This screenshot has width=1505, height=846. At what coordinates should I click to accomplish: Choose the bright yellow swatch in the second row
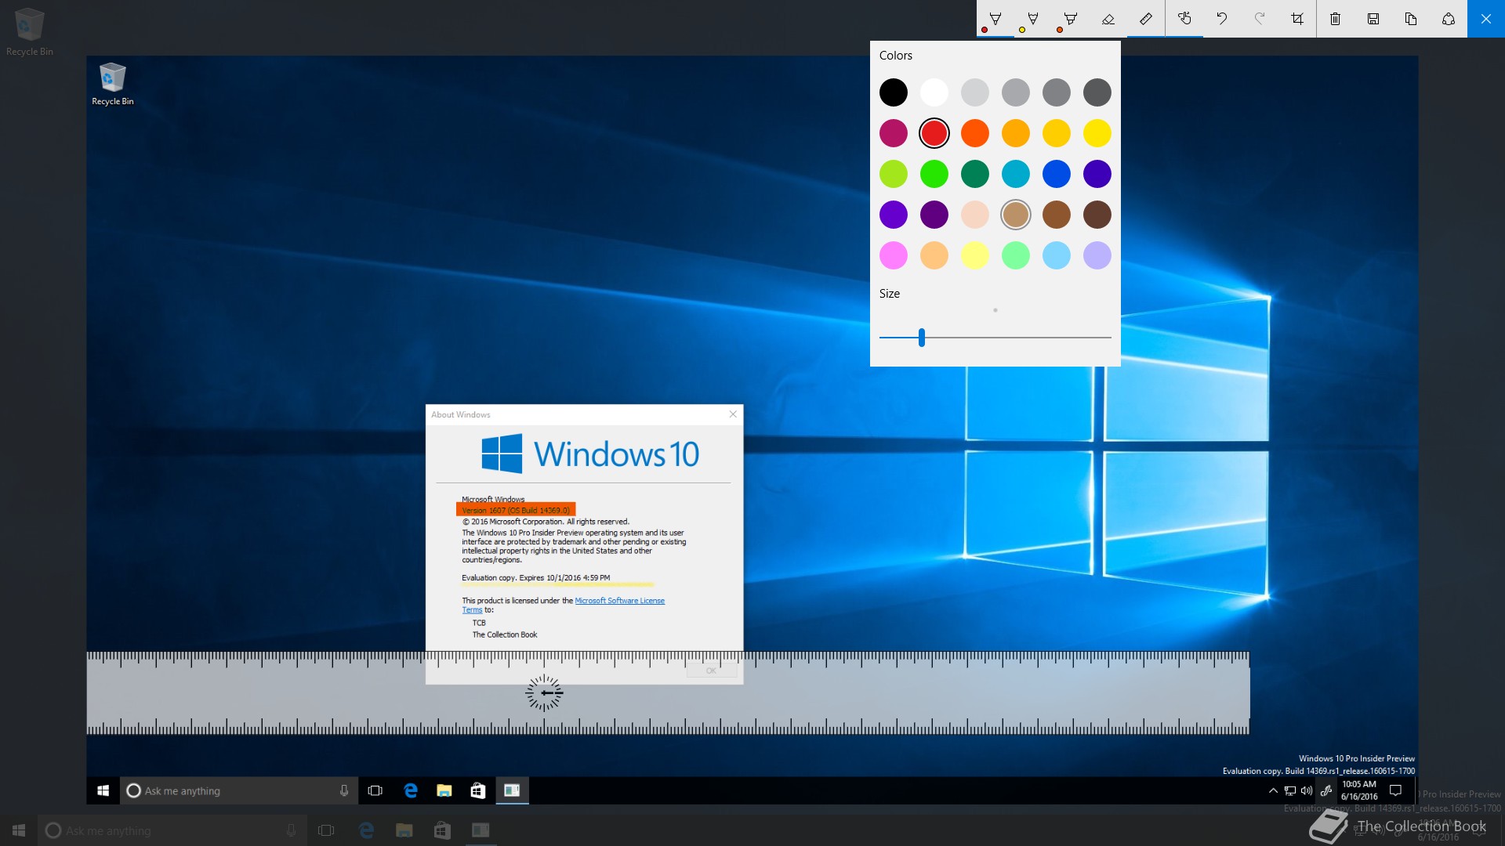[x=1097, y=133]
